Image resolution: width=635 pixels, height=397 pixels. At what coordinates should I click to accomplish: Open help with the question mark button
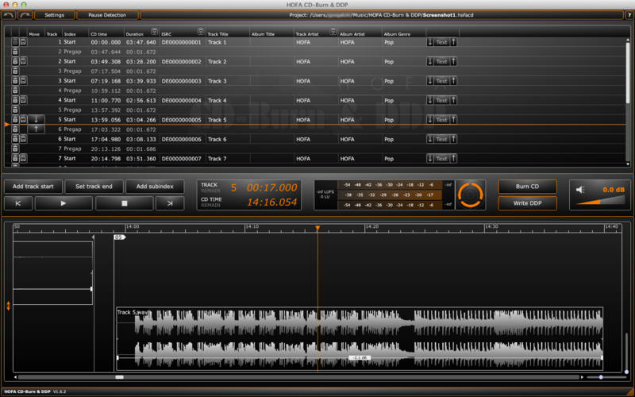[629, 15]
